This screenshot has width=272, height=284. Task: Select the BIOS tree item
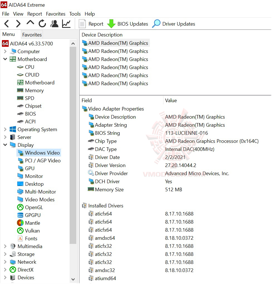point(26,114)
